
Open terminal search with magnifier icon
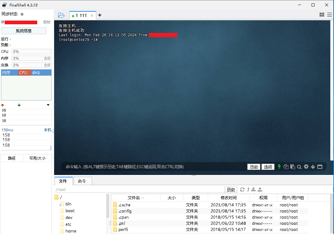299,167
